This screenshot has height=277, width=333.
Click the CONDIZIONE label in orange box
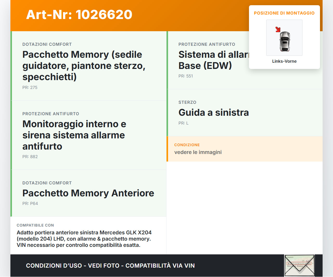coord(187,145)
